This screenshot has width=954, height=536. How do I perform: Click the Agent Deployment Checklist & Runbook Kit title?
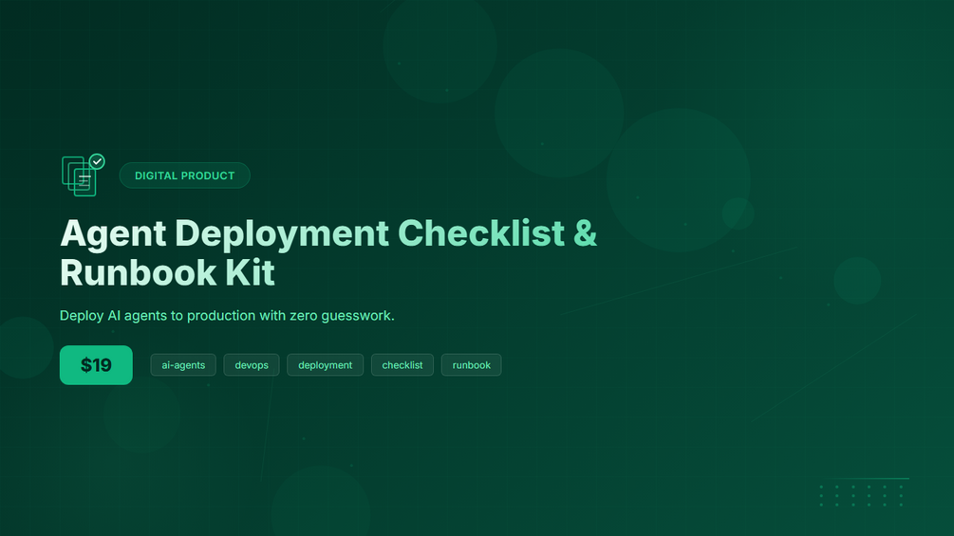(x=328, y=252)
